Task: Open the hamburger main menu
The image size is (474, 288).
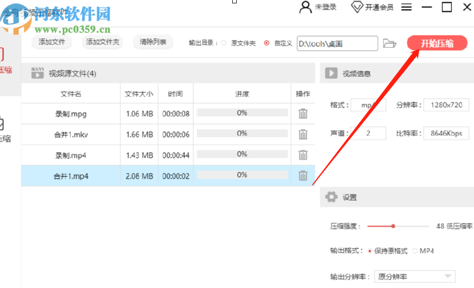Action: pos(406,7)
